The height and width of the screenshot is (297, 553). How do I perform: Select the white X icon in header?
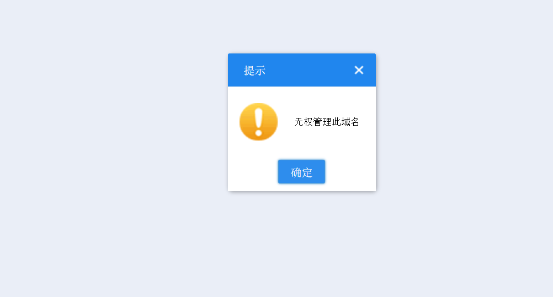[x=359, y=70]
